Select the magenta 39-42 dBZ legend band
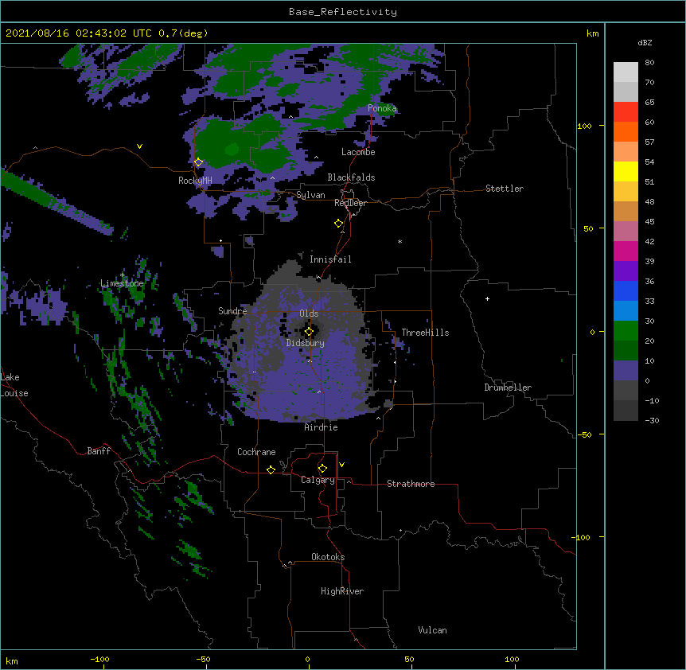 pos(626,251)
